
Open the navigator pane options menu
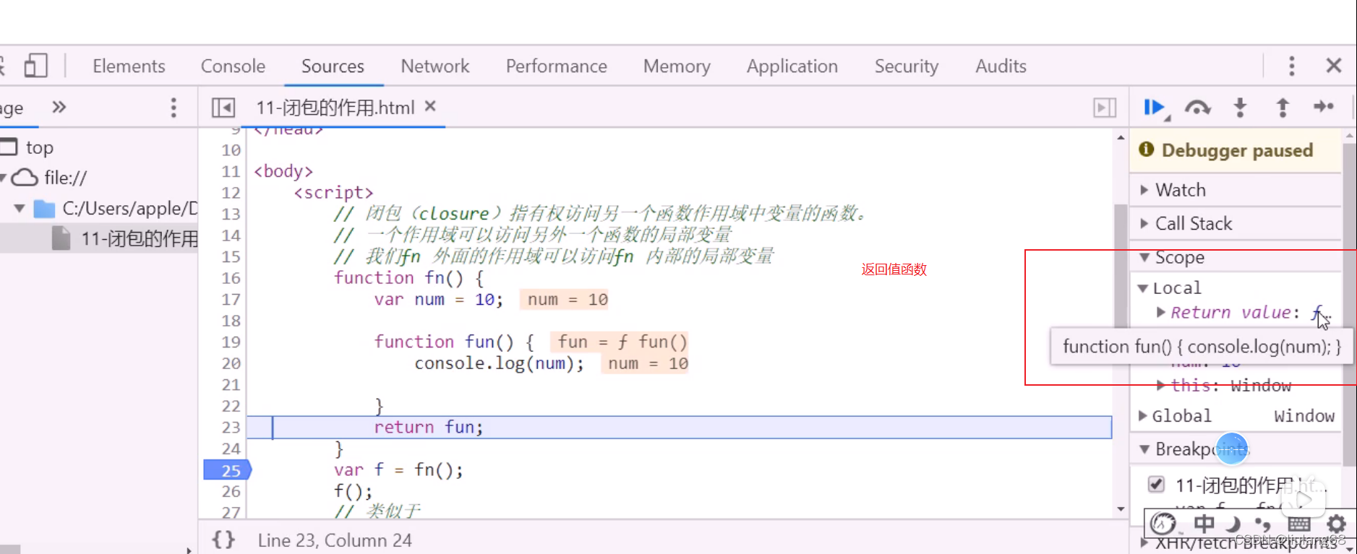click(174, 108)
